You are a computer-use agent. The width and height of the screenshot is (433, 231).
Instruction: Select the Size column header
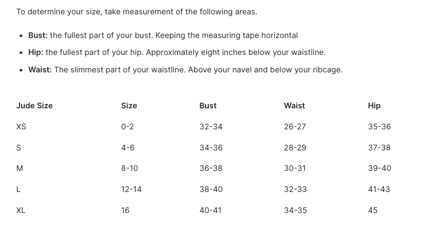129,106
